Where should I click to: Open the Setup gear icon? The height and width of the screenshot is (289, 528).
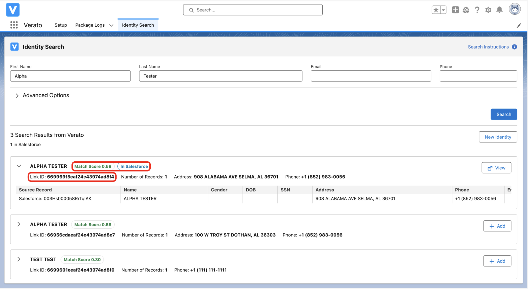click(488, 10)
